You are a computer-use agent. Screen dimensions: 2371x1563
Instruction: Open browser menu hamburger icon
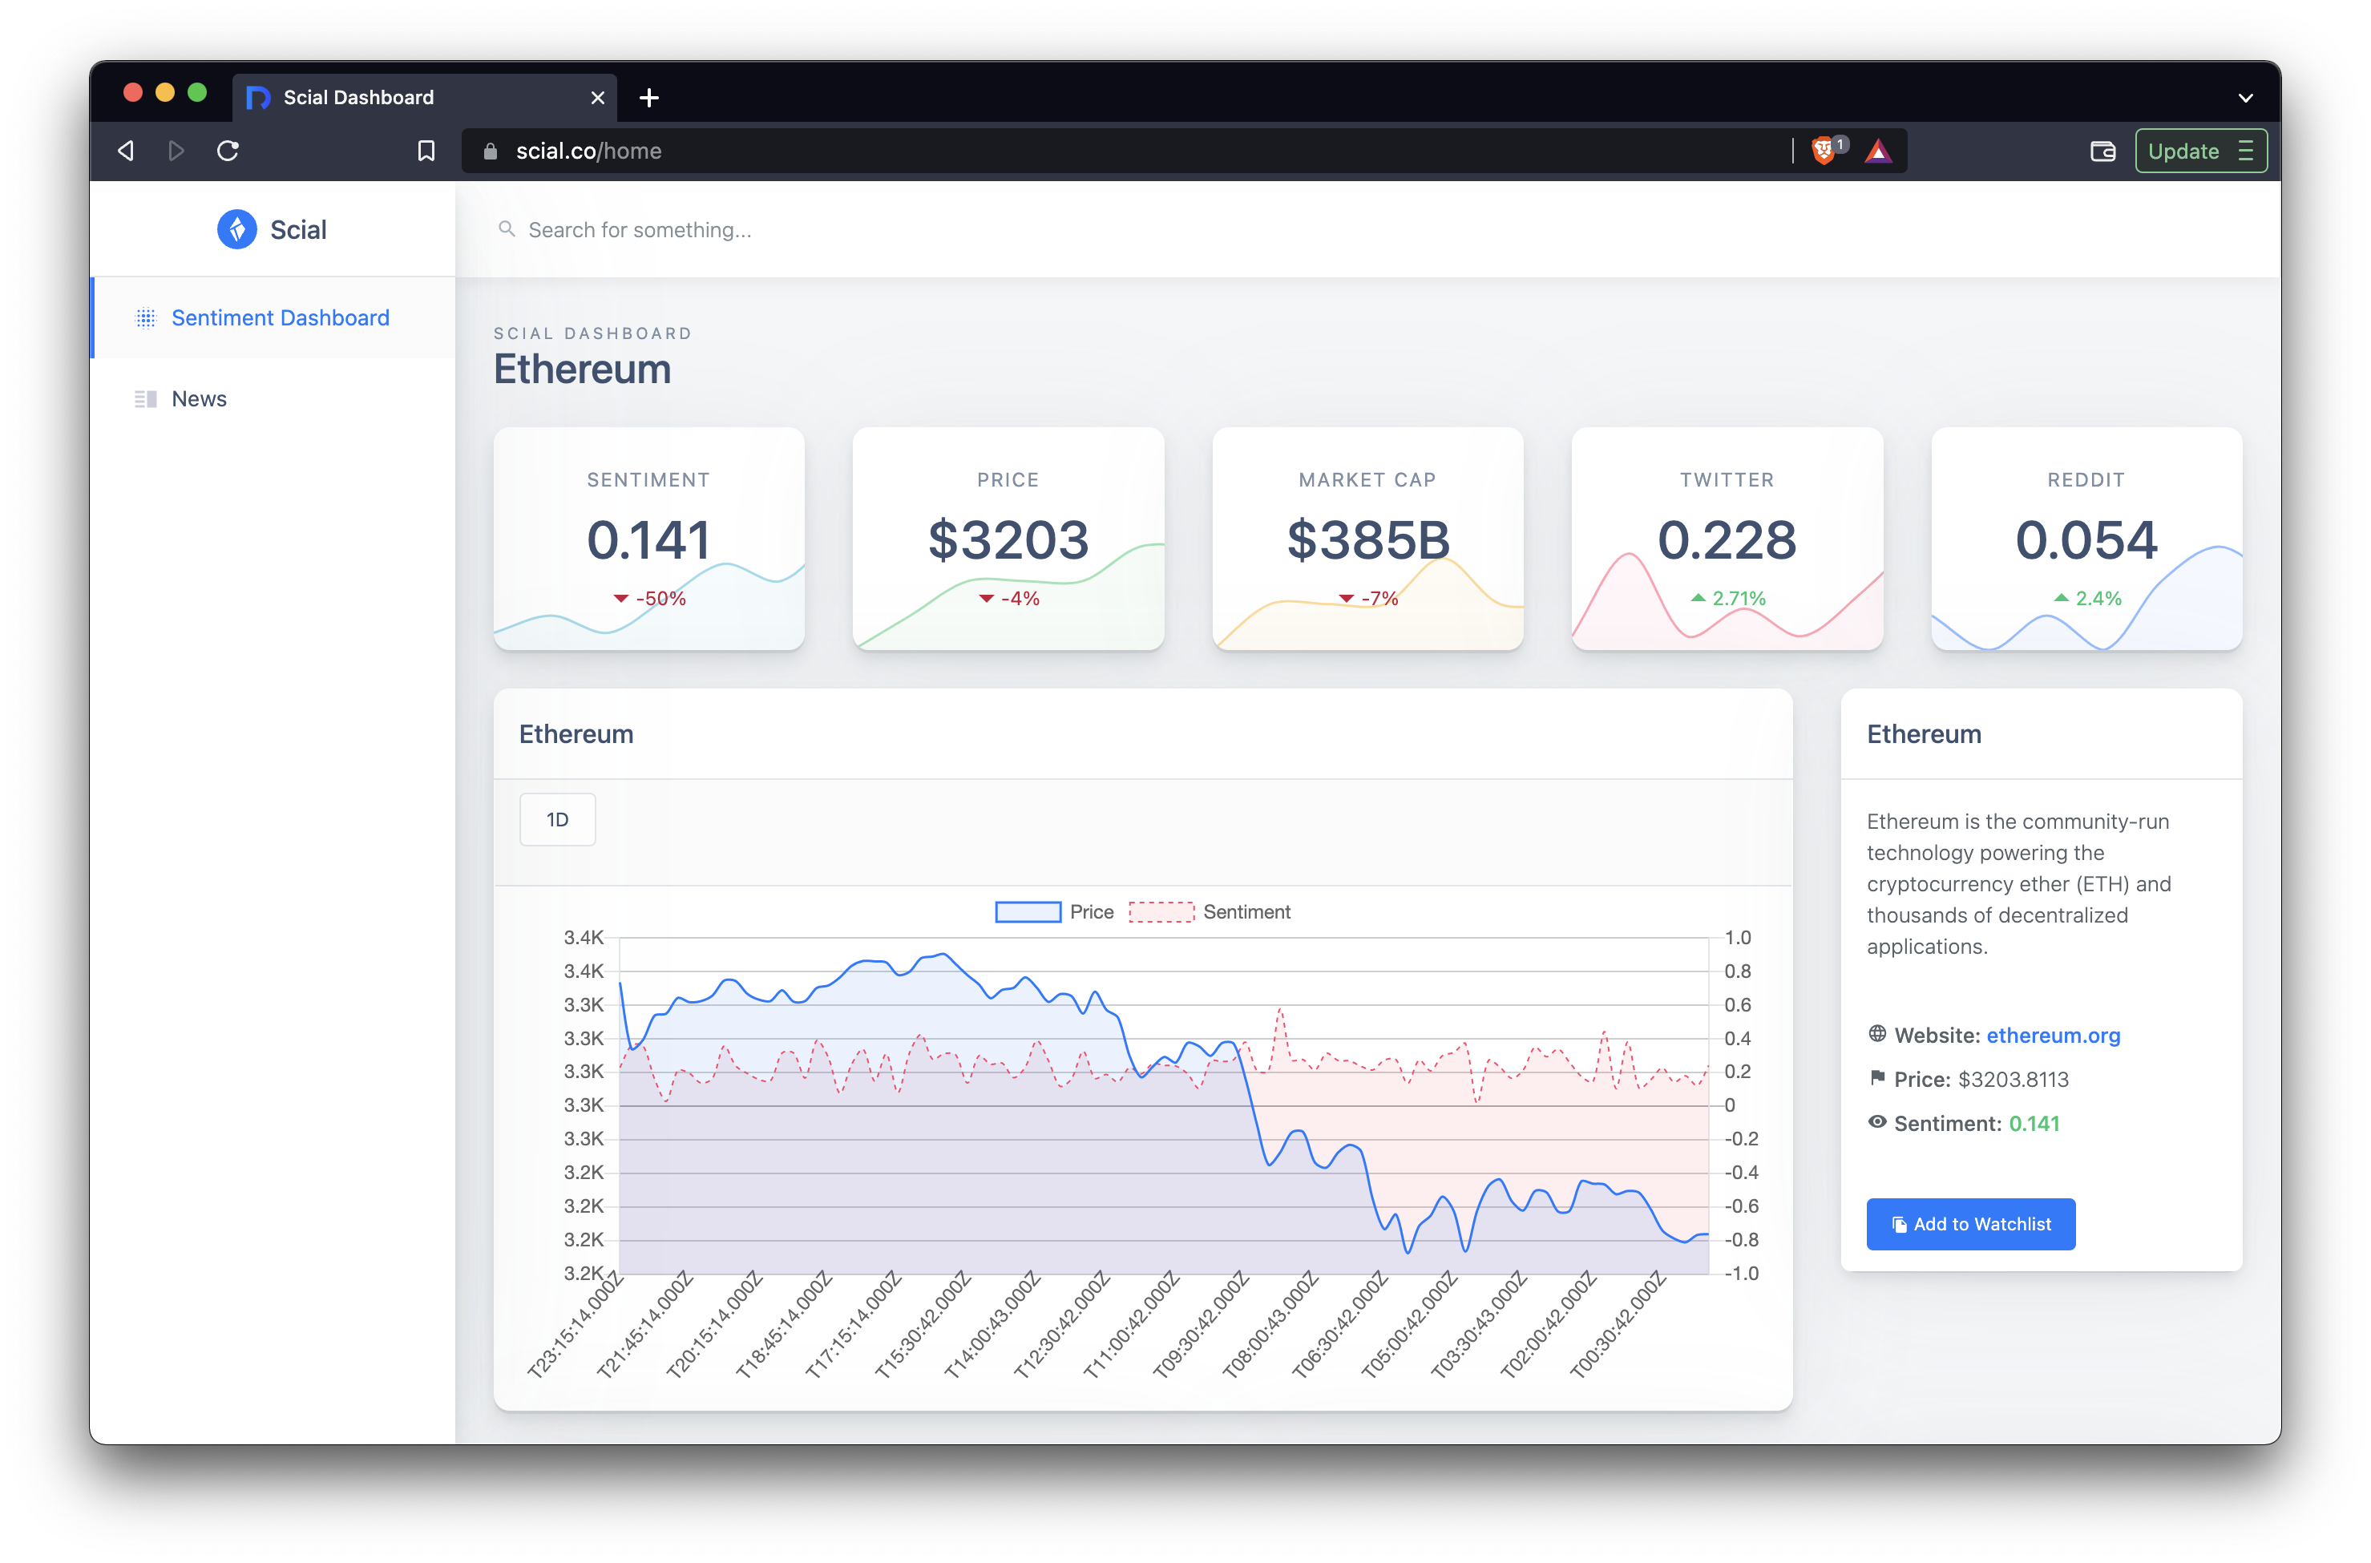tap(2245, 151)
